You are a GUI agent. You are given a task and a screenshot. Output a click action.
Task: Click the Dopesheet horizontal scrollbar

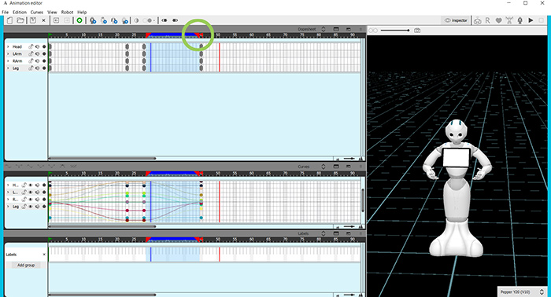coord(102,159)
